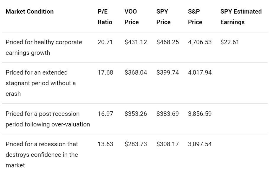The height and width of the screenshot is (173, 270).
Task: Click the 3,856.59 S&P price value
Action: [200, 114]
